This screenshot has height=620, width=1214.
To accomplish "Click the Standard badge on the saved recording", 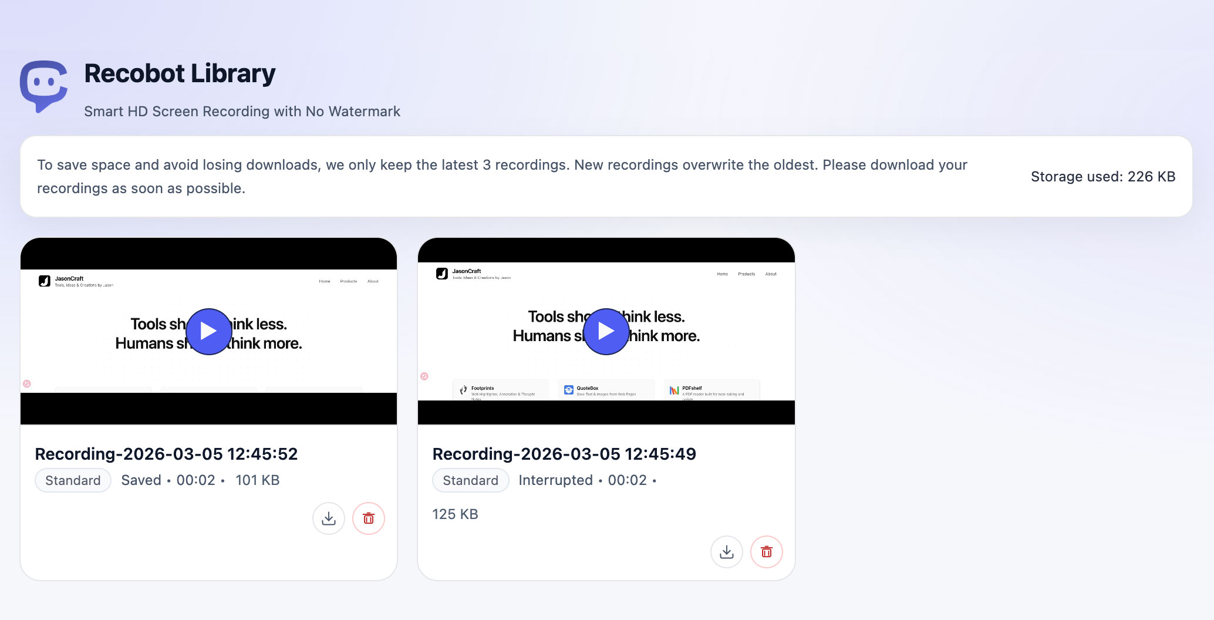I will 73,480.
